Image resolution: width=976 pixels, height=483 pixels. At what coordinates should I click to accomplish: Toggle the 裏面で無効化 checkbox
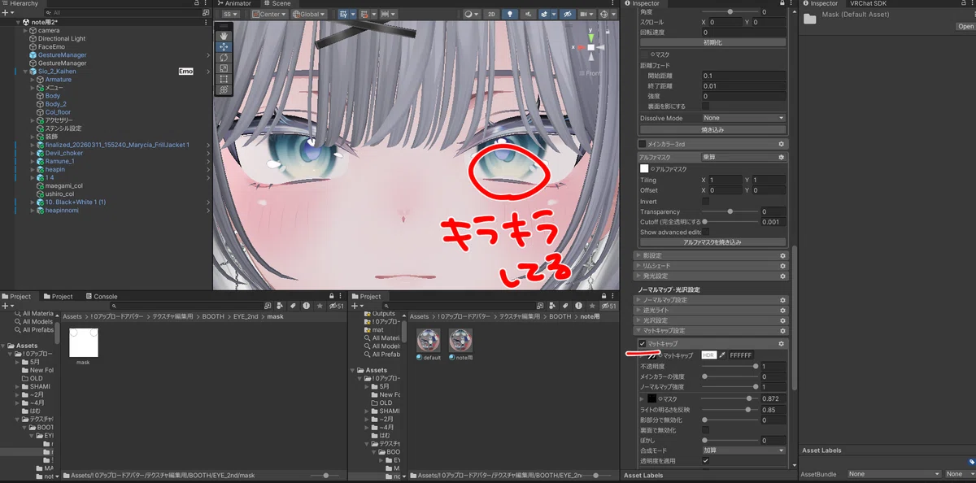coord(705,430)
